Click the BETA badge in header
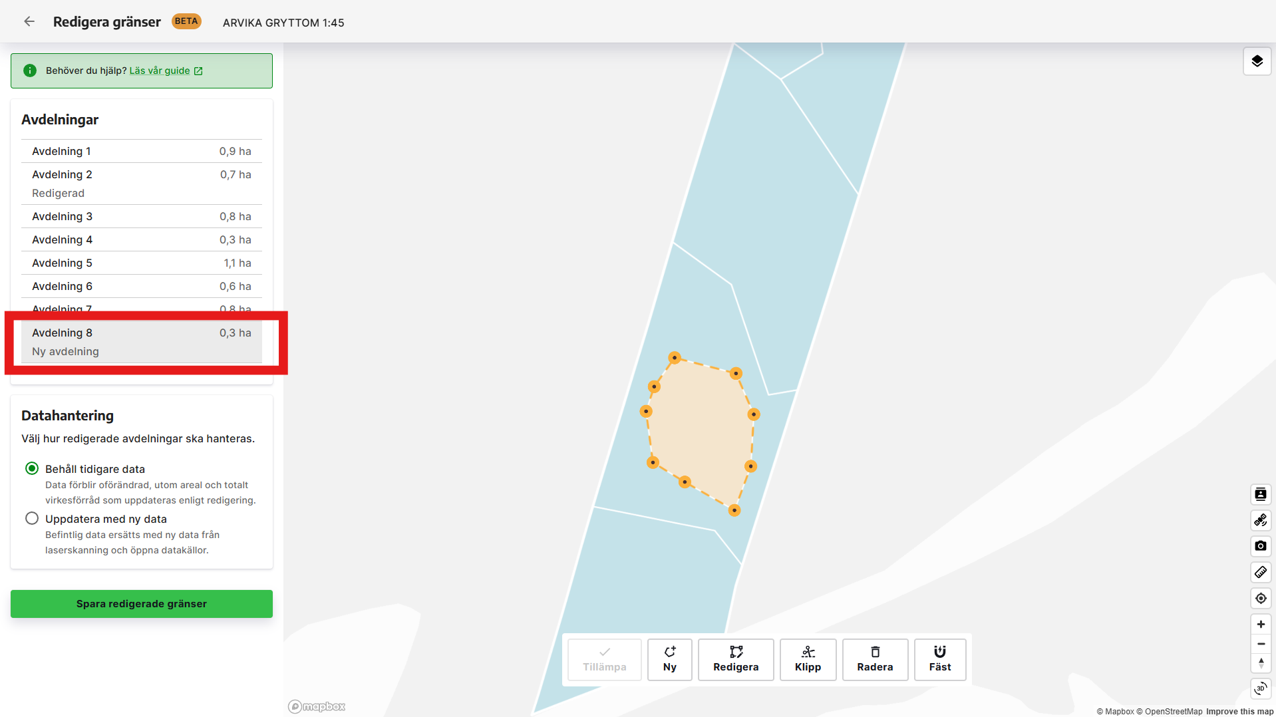The image size is (1276, 717). pos(186,21)
